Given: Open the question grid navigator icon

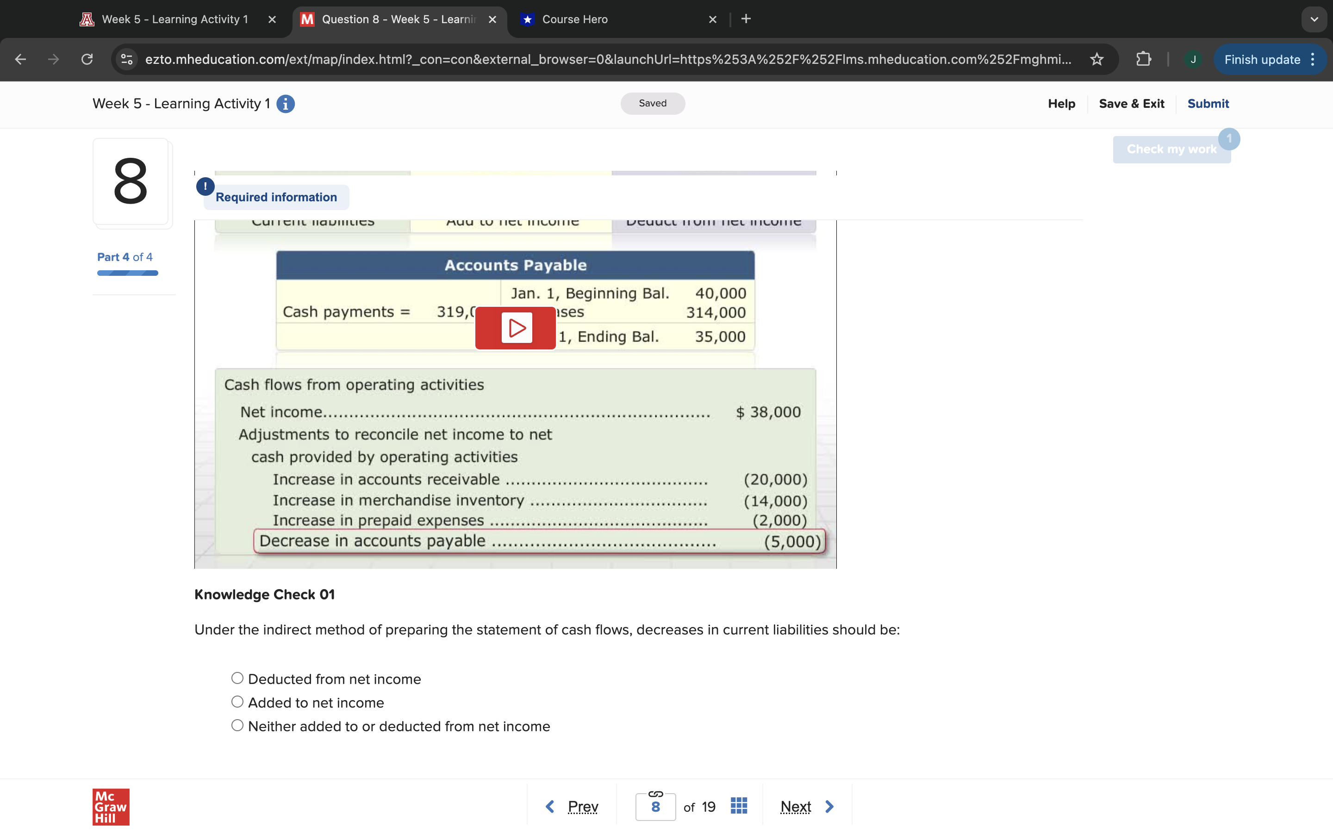Looking at the screenshot, I should coord(738,806).
